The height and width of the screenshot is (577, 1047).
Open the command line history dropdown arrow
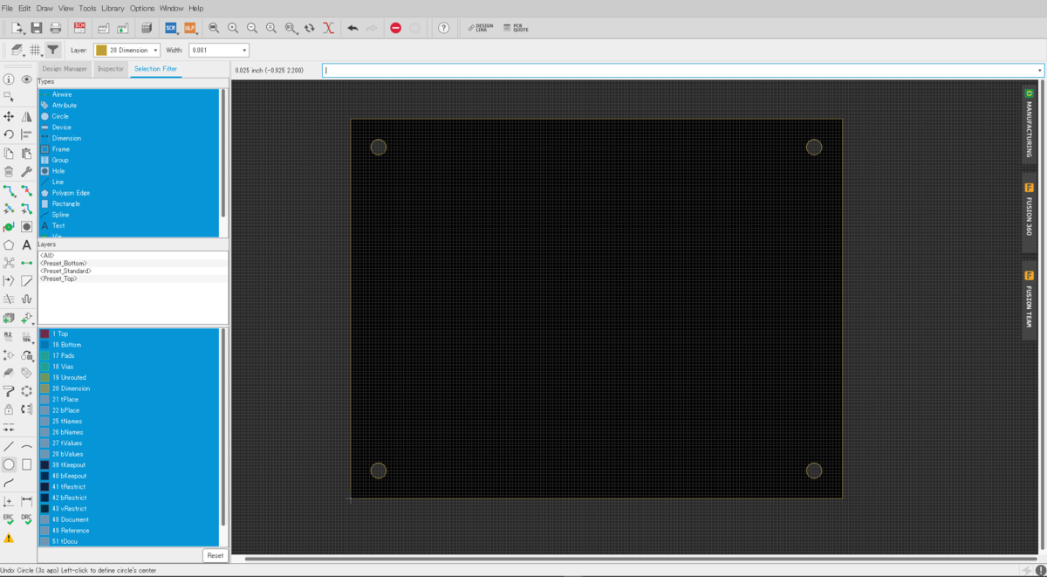coord(1039,70)
